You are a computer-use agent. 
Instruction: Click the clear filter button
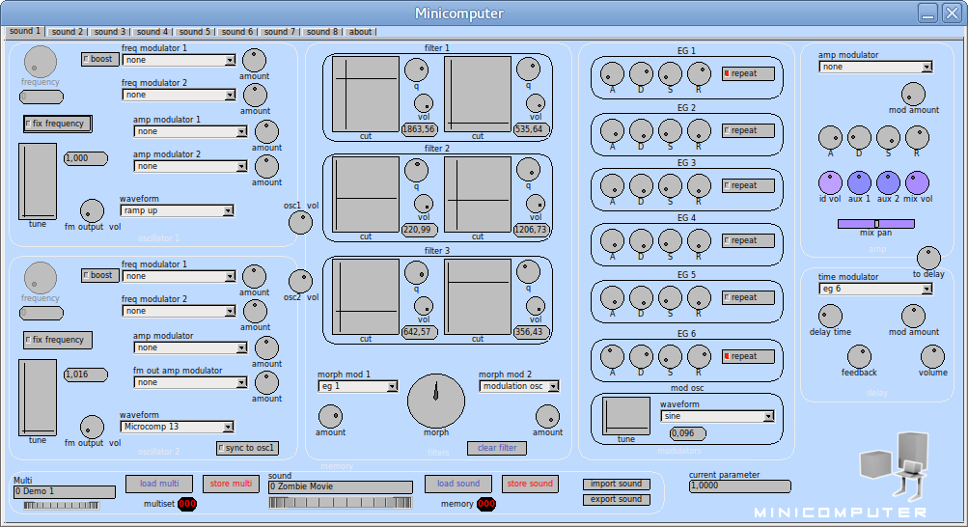click(x=497, y=448)
